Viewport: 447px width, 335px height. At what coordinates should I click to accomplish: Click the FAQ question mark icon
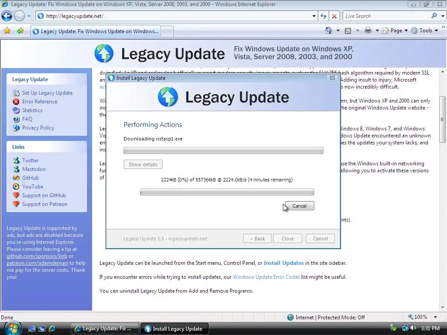(x=16, y=119)
